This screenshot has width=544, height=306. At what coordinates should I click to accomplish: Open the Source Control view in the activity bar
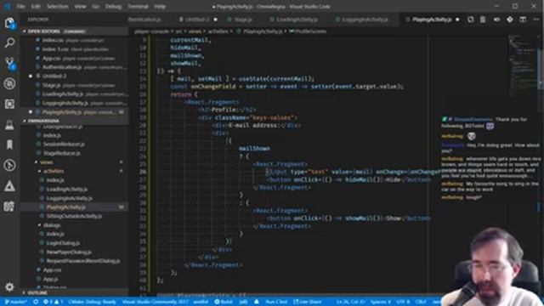tap(9, 63)
